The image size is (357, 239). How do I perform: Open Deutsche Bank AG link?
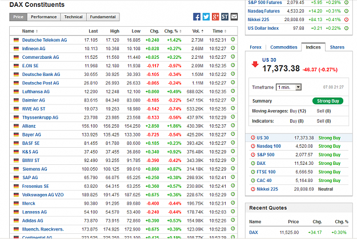click(x=41, y=74)
